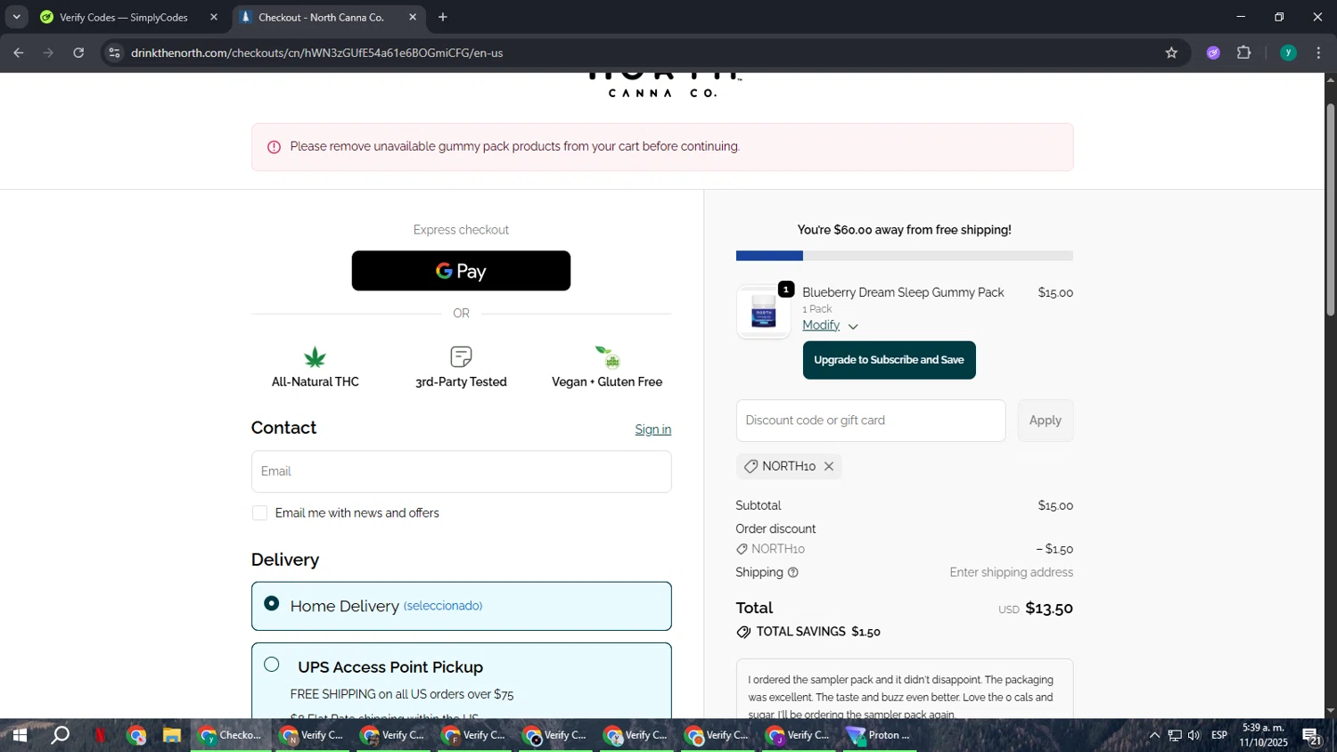The image size is (1337, 752).
Task: Click the shipping info question mark icon
Action: tap(793, 573)
